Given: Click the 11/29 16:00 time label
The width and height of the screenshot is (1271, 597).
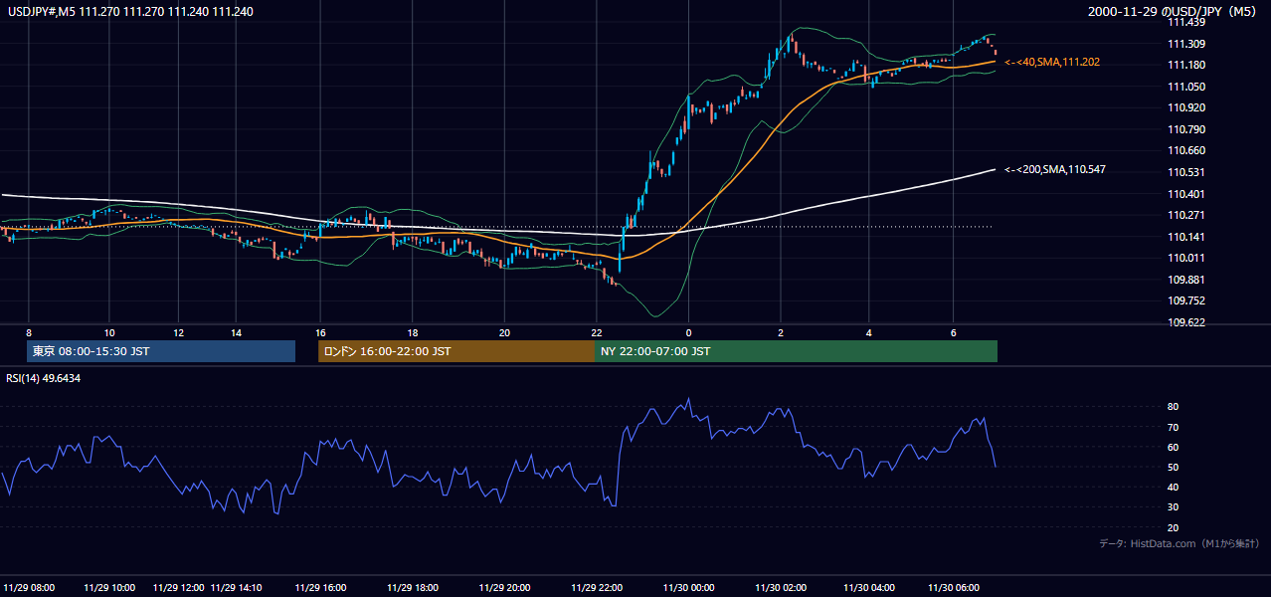Looking at the screenshot, I should [320, 588].
